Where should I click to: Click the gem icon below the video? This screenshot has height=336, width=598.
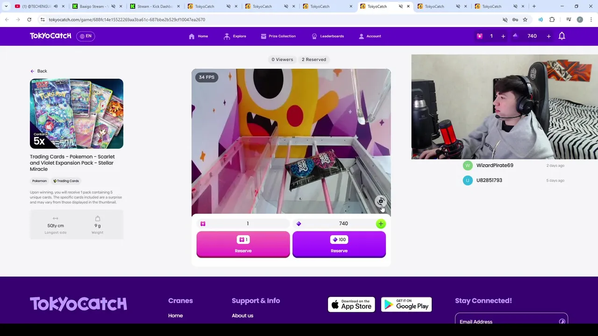(x=299, y=224)
